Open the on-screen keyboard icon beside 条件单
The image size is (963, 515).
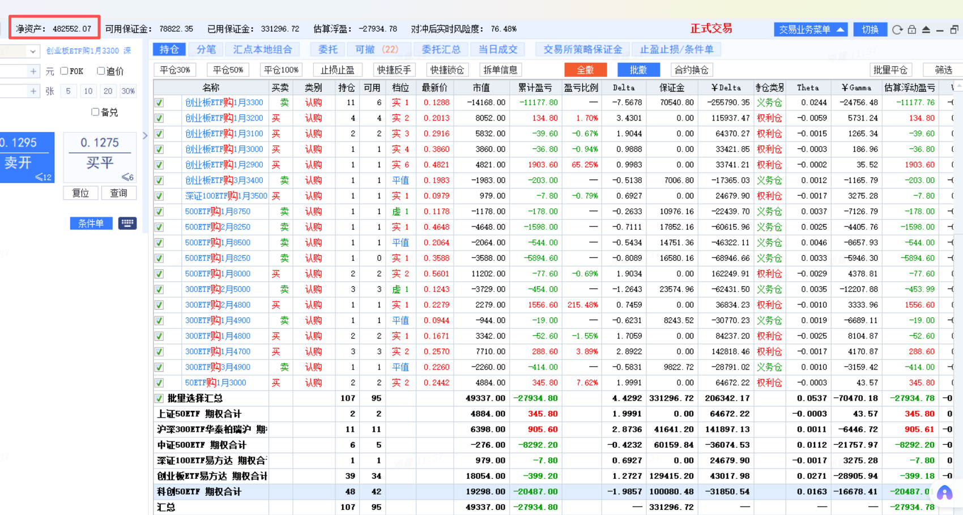[x=127, y=223]
